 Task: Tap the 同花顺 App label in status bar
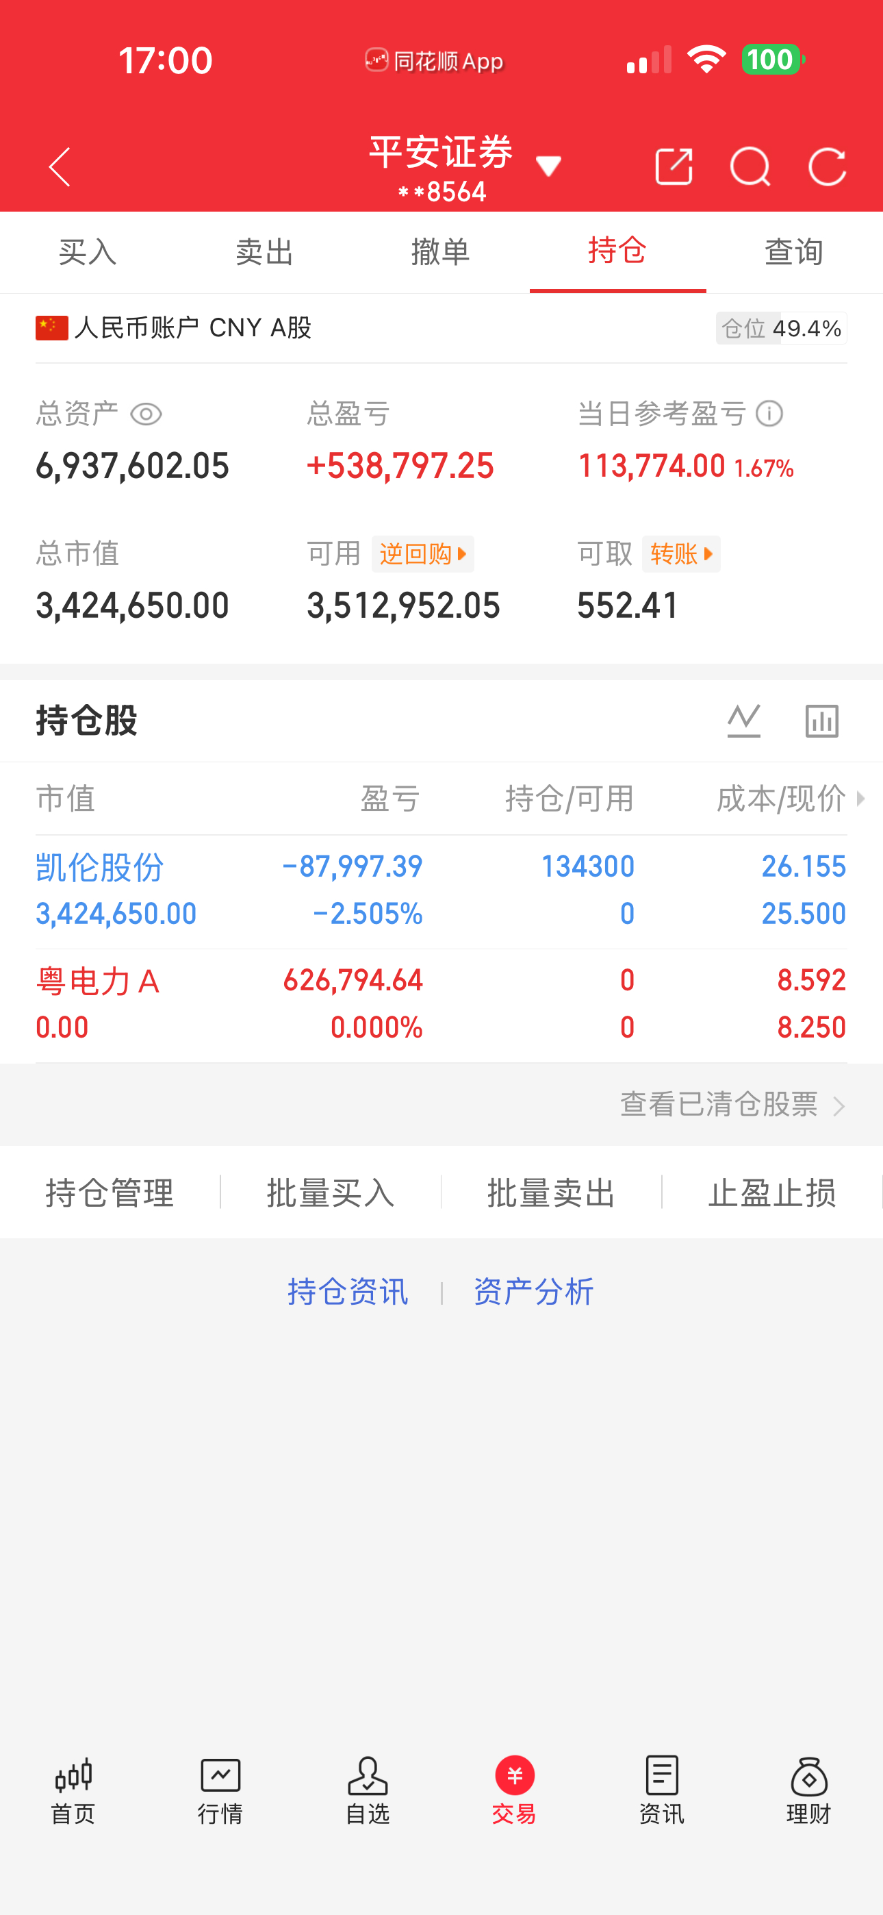(434, 60)
